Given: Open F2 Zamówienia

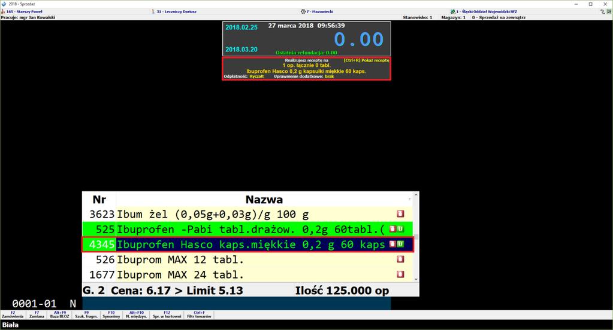Looking at the screenshot, I should click(13, 315).
